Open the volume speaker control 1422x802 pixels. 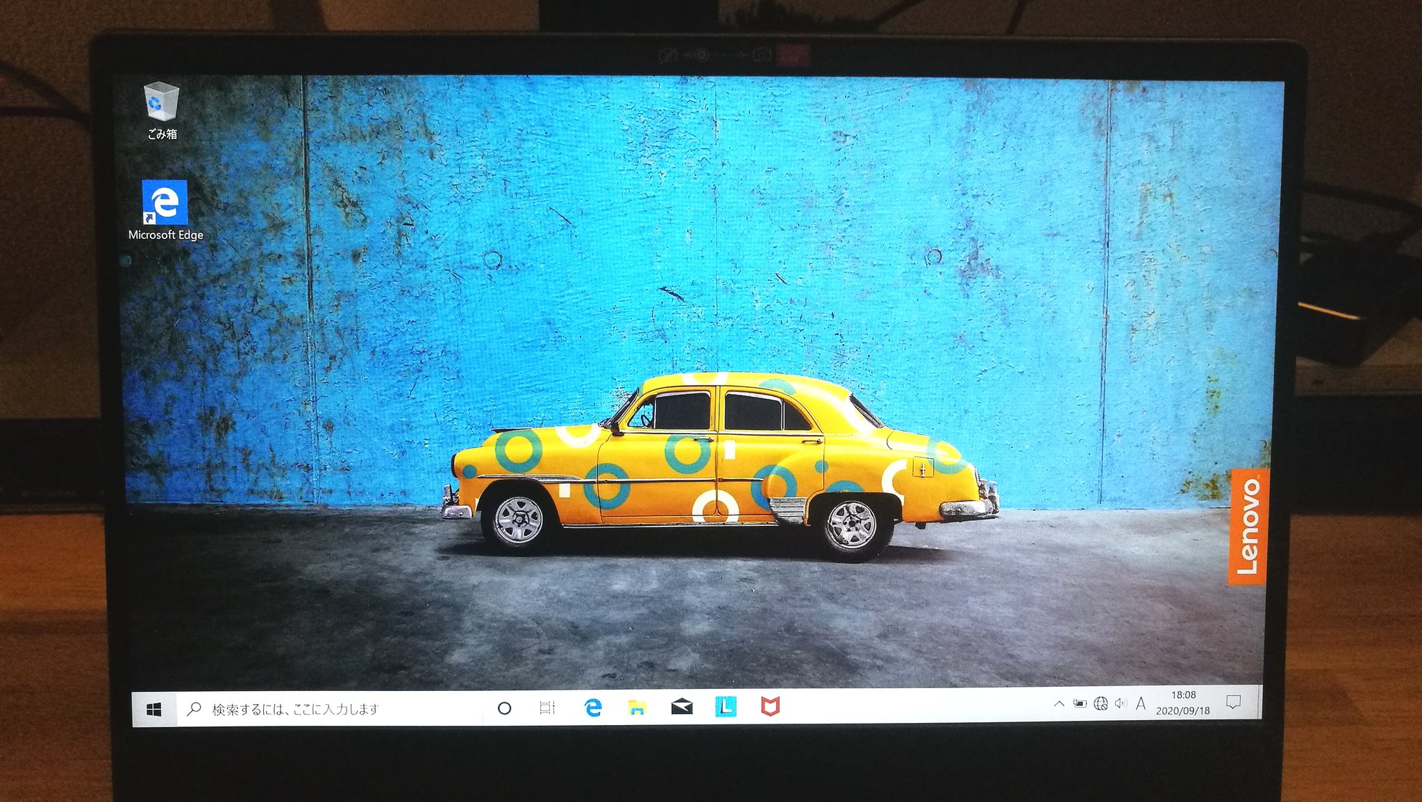coord(1121,703)
